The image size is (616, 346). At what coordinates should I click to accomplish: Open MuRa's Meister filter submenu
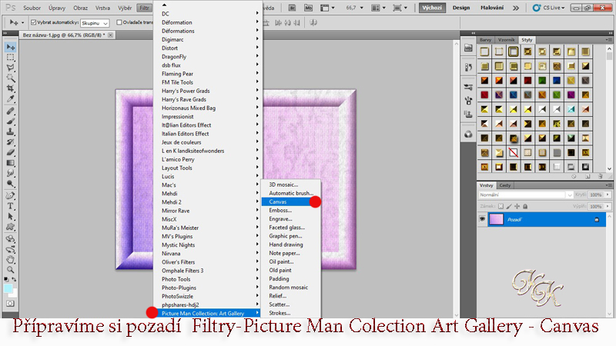(207, 228)
